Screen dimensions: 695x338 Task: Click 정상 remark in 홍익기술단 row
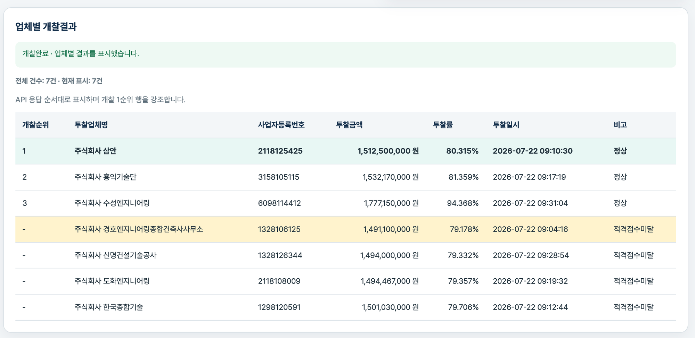point(620,177)
